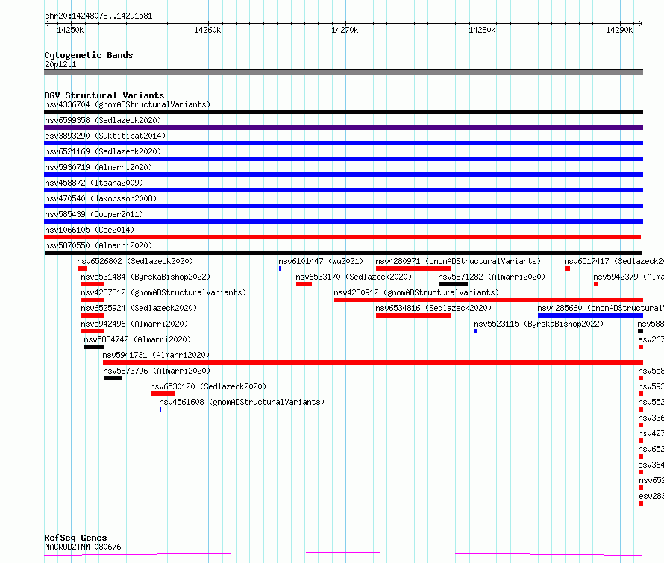Open nsv6525924 (Sedlazeck2020) variant

139,308
